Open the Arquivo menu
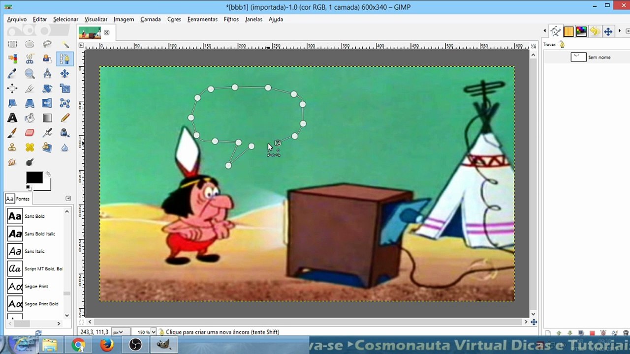Viewport: 630px width, 354px height. tap(17, 19)
